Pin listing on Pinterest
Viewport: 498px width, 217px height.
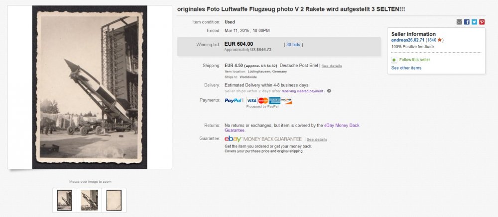[482, 22]
